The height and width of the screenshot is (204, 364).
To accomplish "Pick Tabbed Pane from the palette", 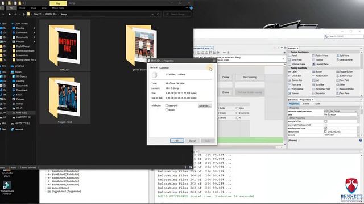I will point(320,56).
